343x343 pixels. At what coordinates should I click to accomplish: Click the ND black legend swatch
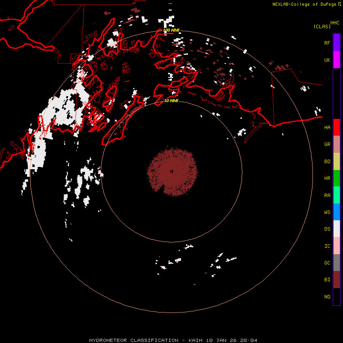click(x=337, y=297)
